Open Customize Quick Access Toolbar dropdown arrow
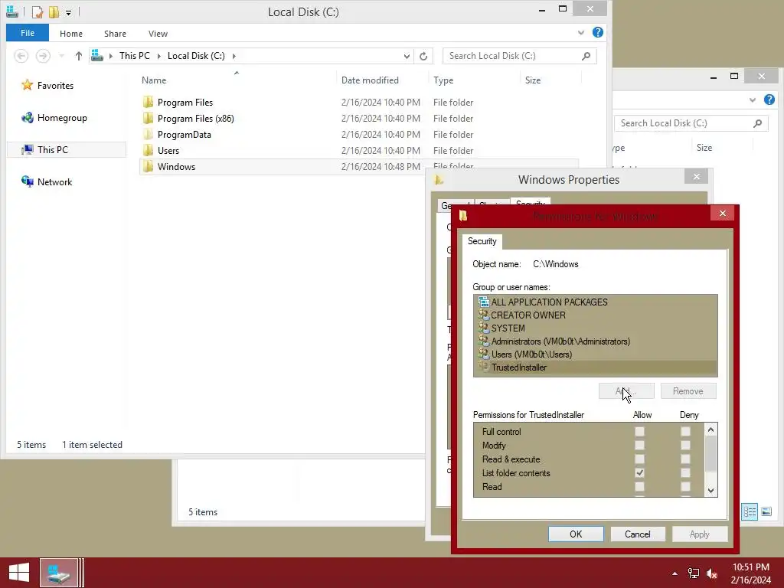The height and width of the screenshot is (588, 784). [68, 12]
